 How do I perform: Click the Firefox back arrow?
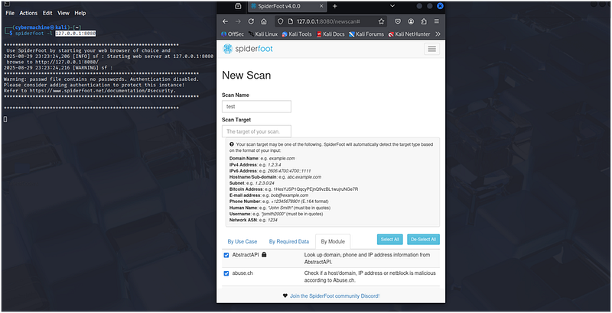225,21
